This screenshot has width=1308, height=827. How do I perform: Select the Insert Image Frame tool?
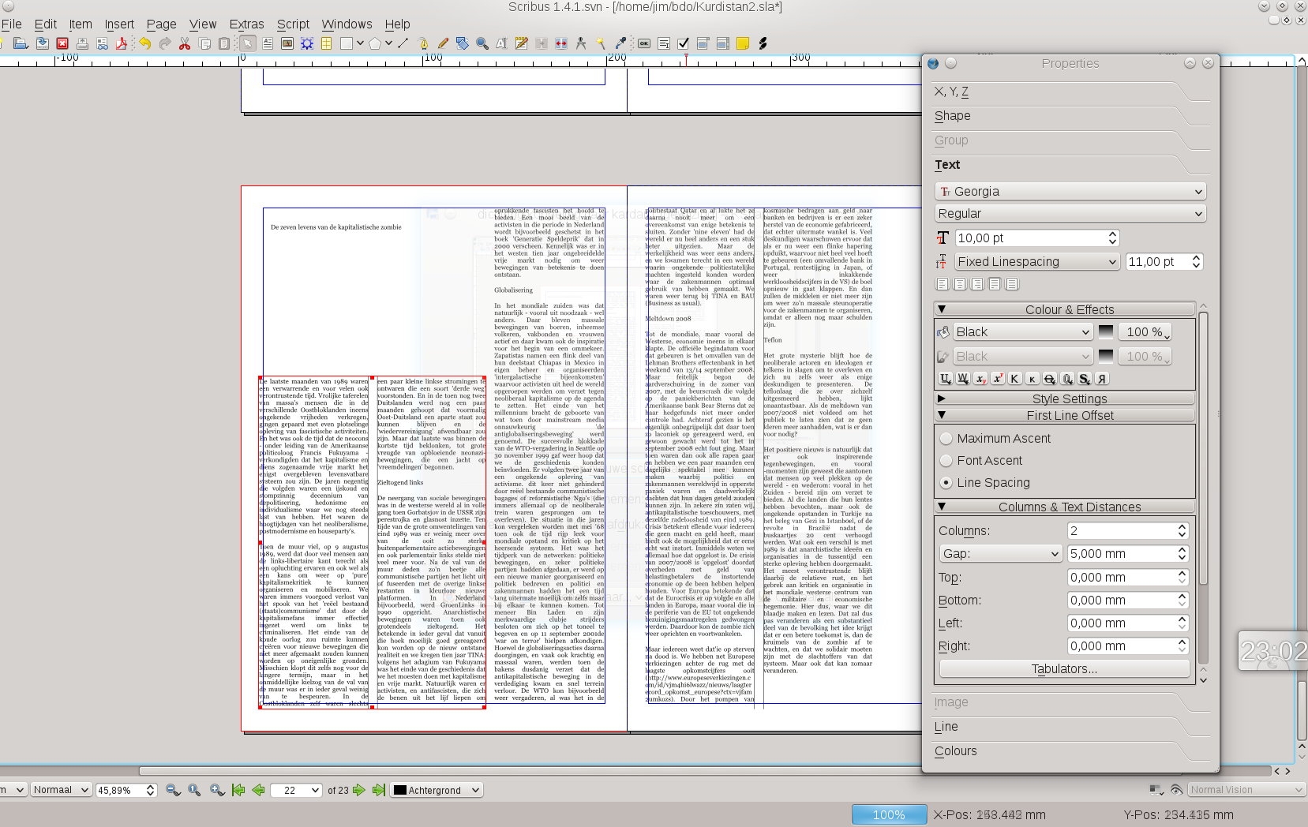click(287, 43)
